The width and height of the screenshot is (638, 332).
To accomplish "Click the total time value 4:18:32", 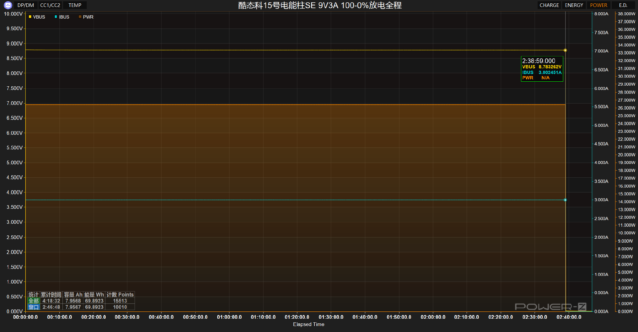I will [x=51, y=301].
